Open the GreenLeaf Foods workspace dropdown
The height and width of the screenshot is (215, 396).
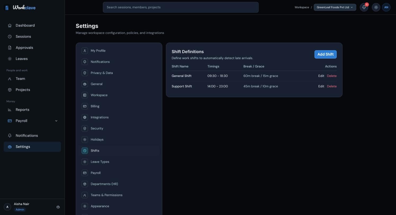335,7
